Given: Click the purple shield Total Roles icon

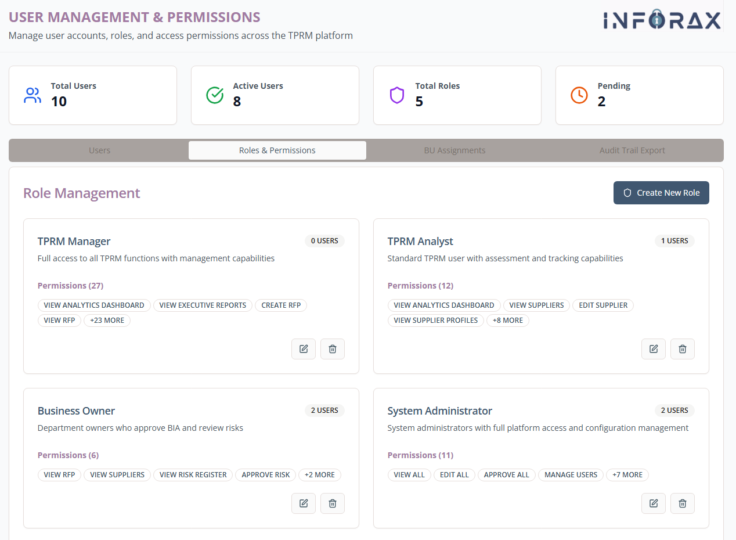Looking at the screenshot, I should [397, 95].
